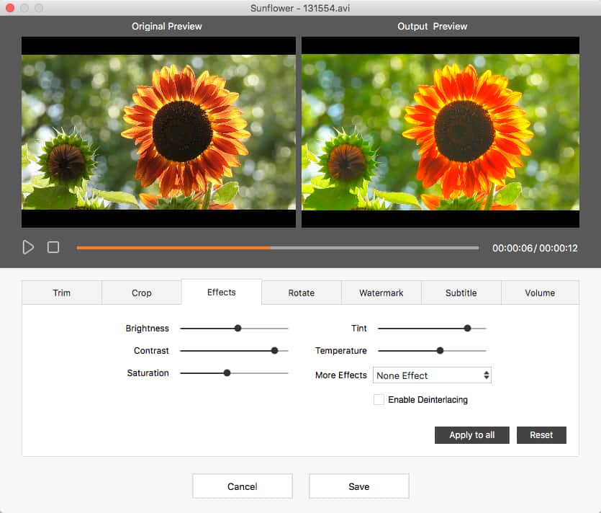Open the Rotate tab
This screenshot has height=513, width=601.
tap(301, 293)
